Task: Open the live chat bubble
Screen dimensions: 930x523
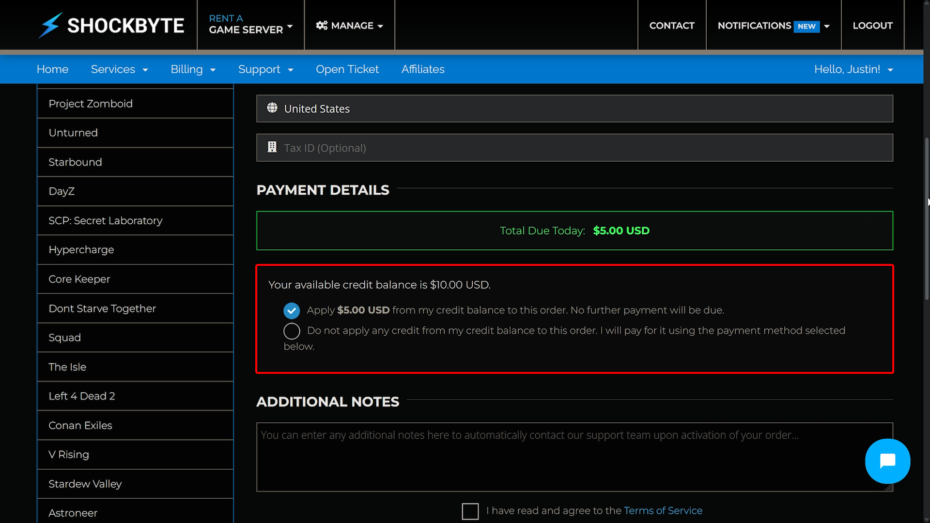Action: coord(887,461)
